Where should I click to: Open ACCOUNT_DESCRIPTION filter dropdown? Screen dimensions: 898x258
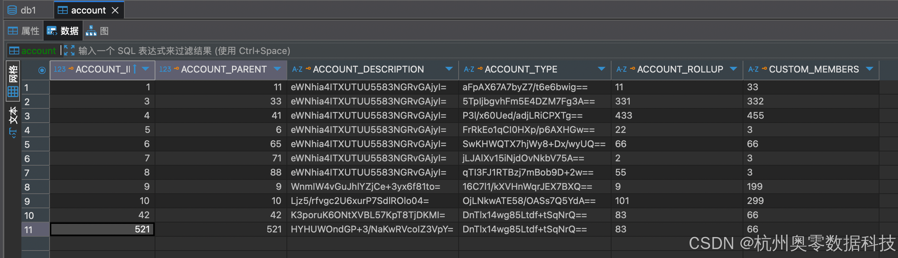tap(449, 69)
